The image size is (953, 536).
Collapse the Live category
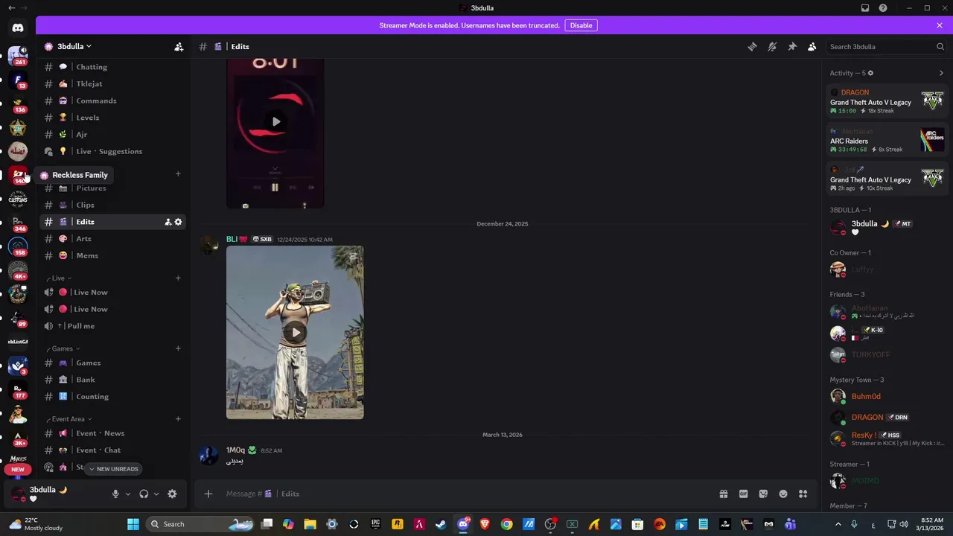[60, 278]
